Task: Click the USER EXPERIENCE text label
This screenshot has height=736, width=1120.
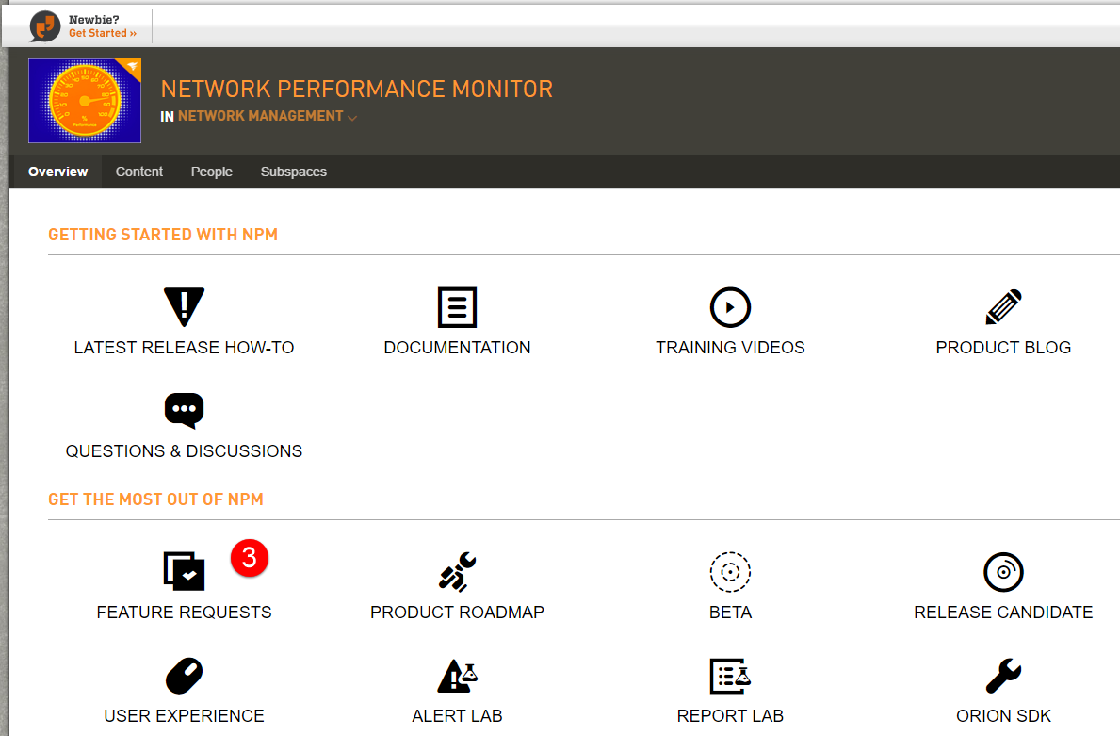Action: point(185,716)
